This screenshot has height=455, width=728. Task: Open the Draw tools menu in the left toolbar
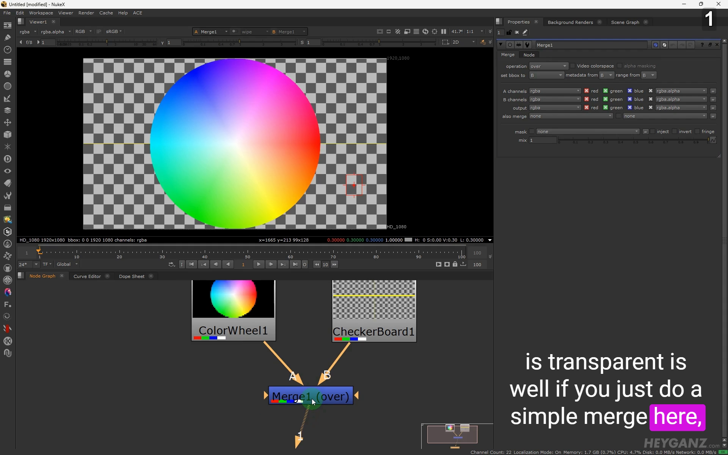pyautogui.click(x=8, y=38)
